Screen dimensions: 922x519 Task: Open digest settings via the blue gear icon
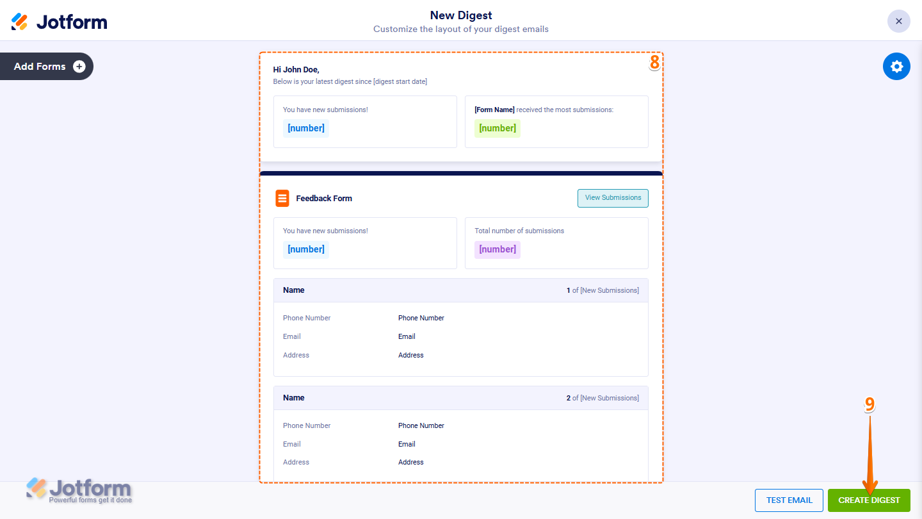896,66
